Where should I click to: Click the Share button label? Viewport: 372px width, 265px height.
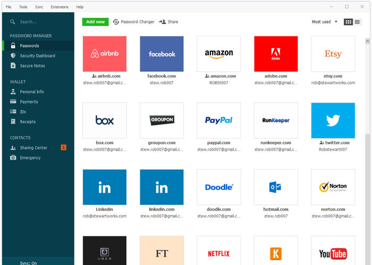(173, 22)
